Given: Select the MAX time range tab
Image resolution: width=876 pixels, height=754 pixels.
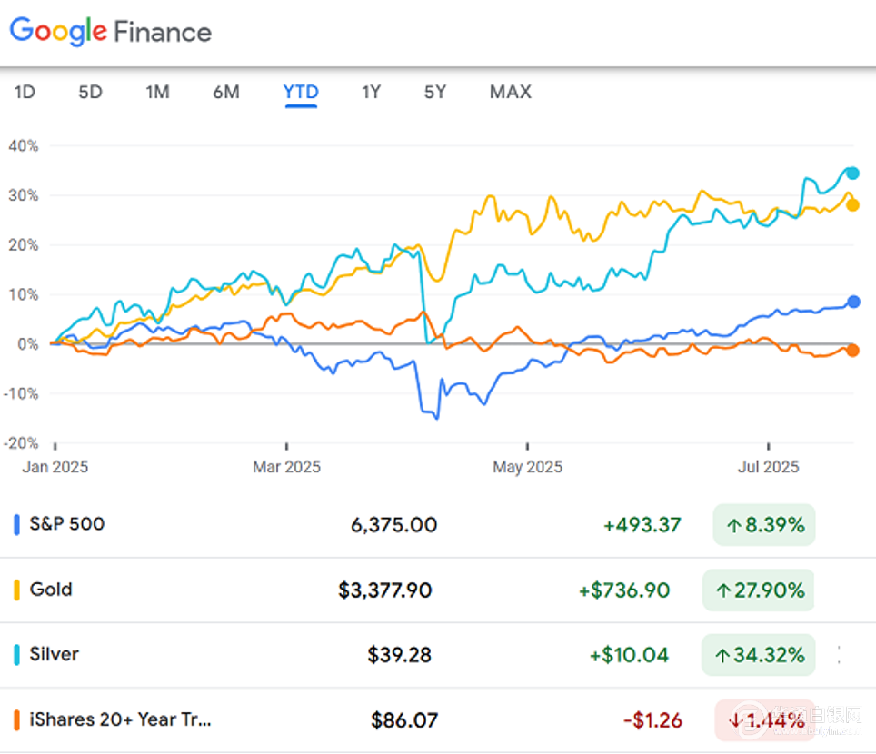Looking at the screenshot, I should tap(511, 92).
